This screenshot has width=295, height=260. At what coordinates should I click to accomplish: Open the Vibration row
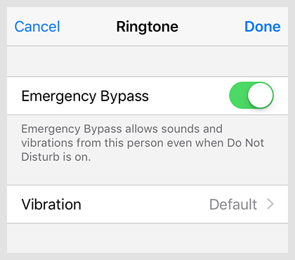(147, 204)
